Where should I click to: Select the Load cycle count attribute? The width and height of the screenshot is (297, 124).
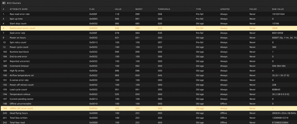point(18,90)
